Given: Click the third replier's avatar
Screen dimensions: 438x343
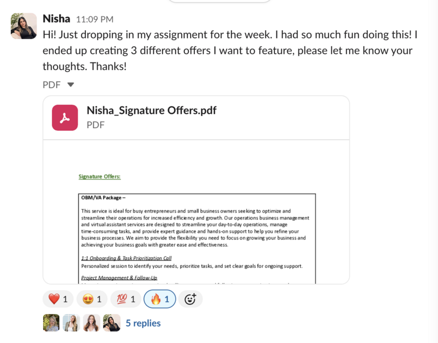Looking at the screenshot, I should click(x=91, y=323).
